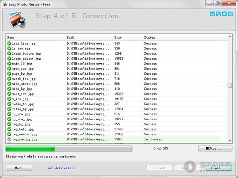Open the Menu button

coord(19,168)
